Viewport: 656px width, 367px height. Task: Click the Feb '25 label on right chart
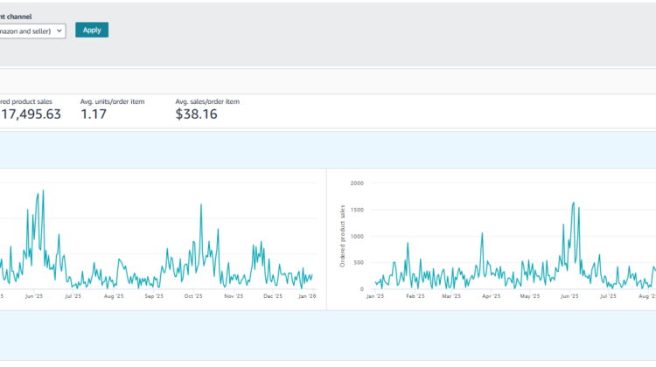tap(415, 296)
